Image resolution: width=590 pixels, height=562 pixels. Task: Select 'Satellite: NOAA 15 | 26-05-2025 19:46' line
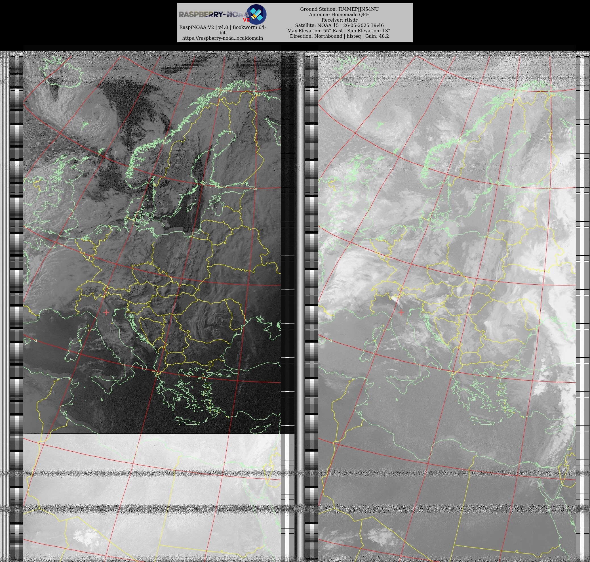coord(339,26)
